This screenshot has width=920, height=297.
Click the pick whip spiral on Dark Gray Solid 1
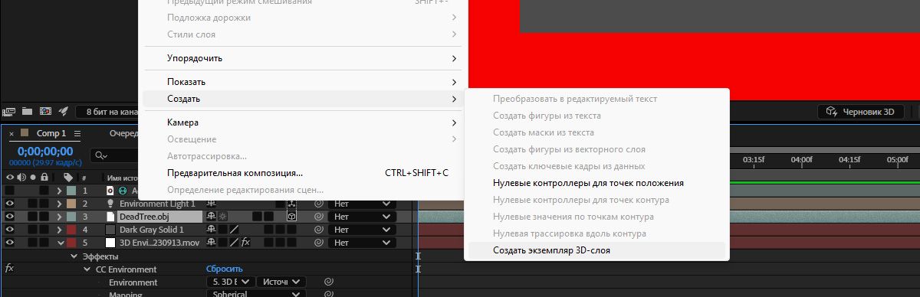click(318, 230)
